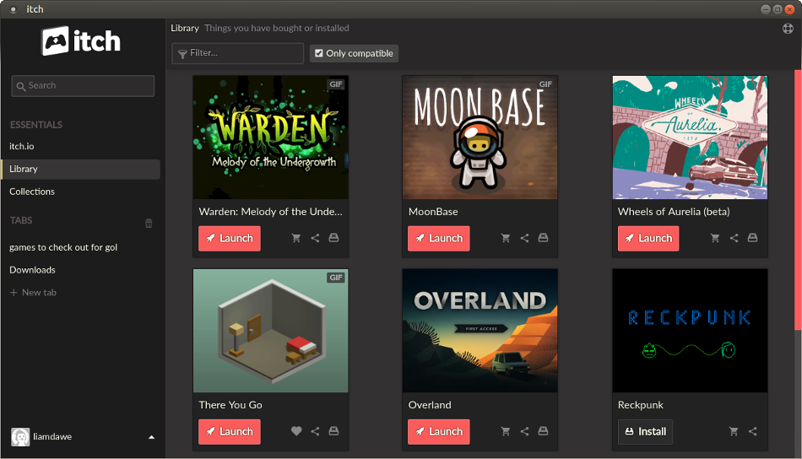Share Wheels of Aurelia via share icon
Screen dimensions: 802x459
click(x=734, y=238)
